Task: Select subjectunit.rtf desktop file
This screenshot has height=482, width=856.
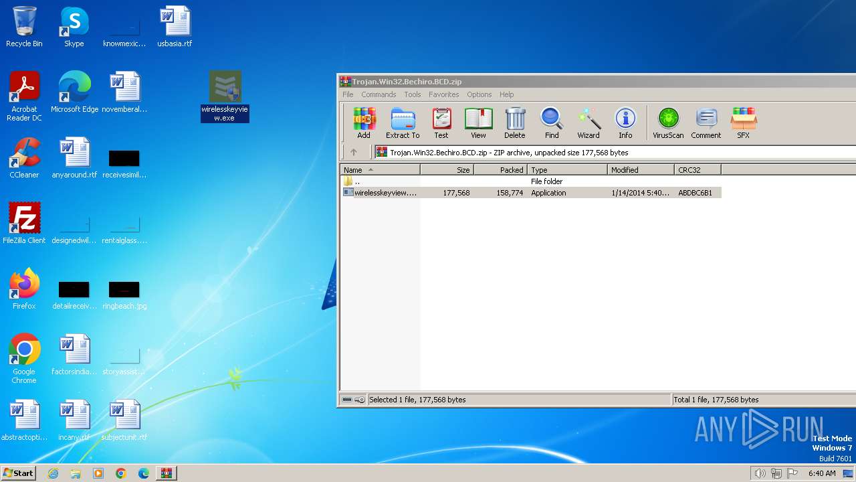Action: [124, 420]
